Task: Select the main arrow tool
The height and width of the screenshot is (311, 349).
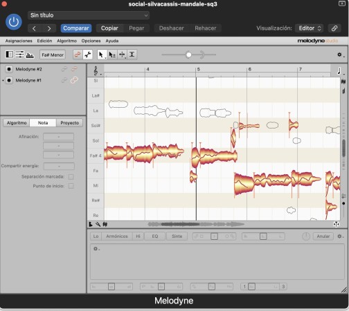Action: tap(101, 55)
